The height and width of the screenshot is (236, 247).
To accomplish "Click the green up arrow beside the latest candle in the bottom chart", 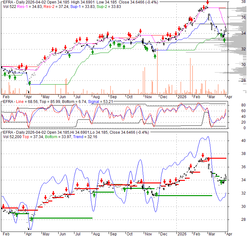I will 221,182.
